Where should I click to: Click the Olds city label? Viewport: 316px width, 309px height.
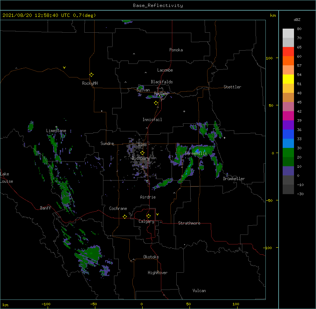click(x=143, y=145)
